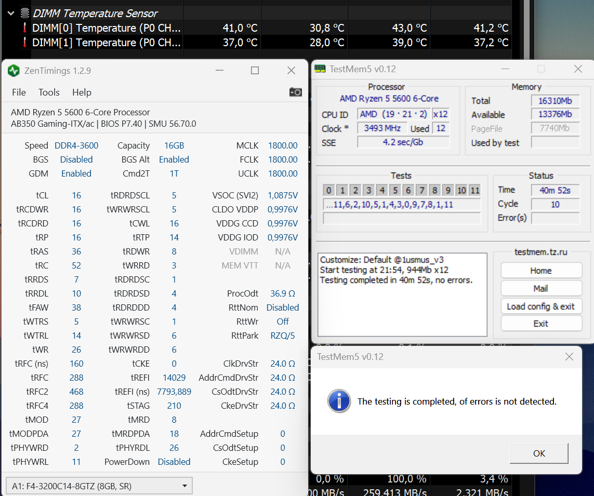Select test box number 5
Screen dimensions: 594x496
[395, 190]
